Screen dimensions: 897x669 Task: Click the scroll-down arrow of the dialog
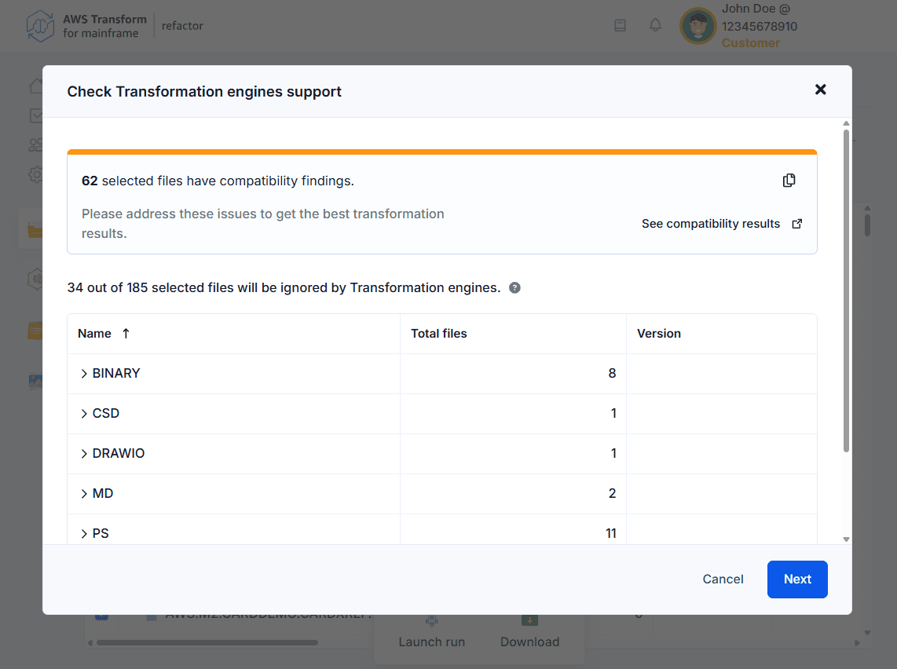[x=846, y=539]
